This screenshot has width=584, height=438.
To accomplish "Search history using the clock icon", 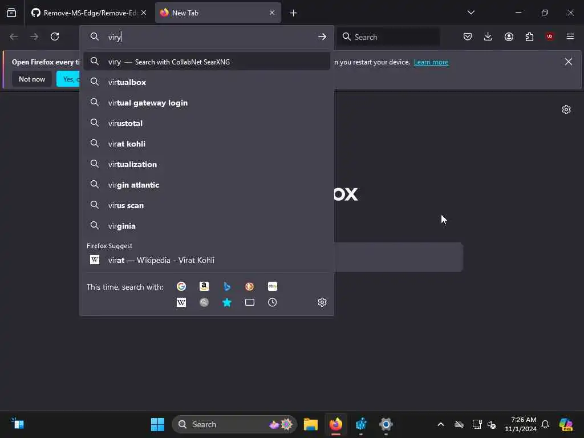I will (x=273, y=302).
